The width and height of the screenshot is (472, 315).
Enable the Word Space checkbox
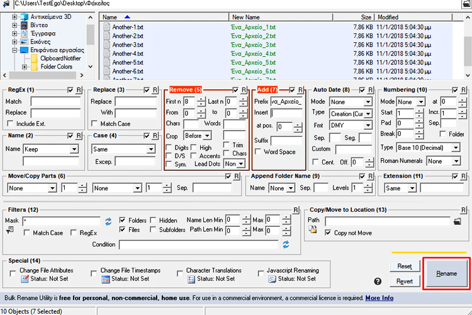click(257, 152)
